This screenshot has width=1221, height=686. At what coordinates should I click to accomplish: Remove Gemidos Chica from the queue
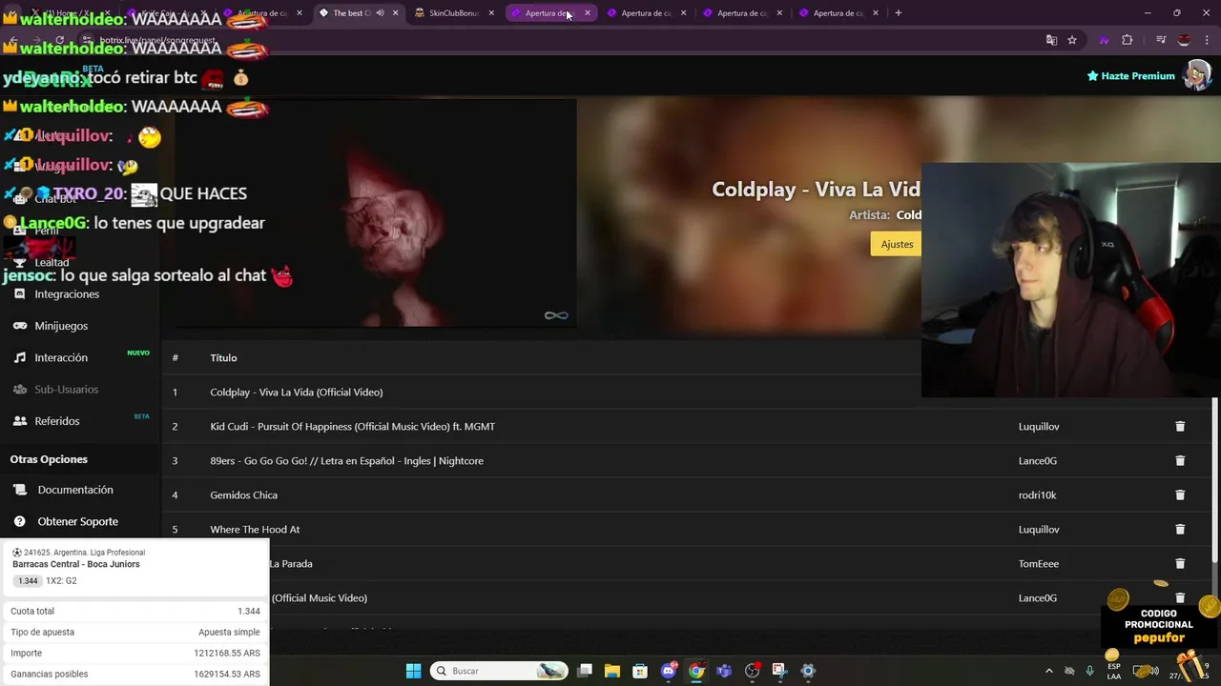pos(1180,495)
